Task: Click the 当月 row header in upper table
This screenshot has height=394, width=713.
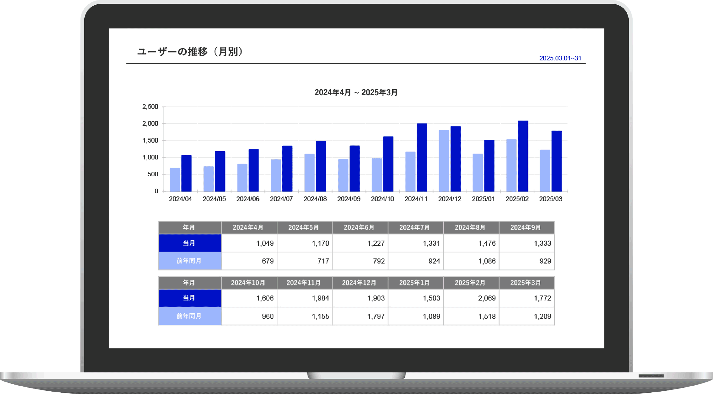Action: tap(190, 243)
